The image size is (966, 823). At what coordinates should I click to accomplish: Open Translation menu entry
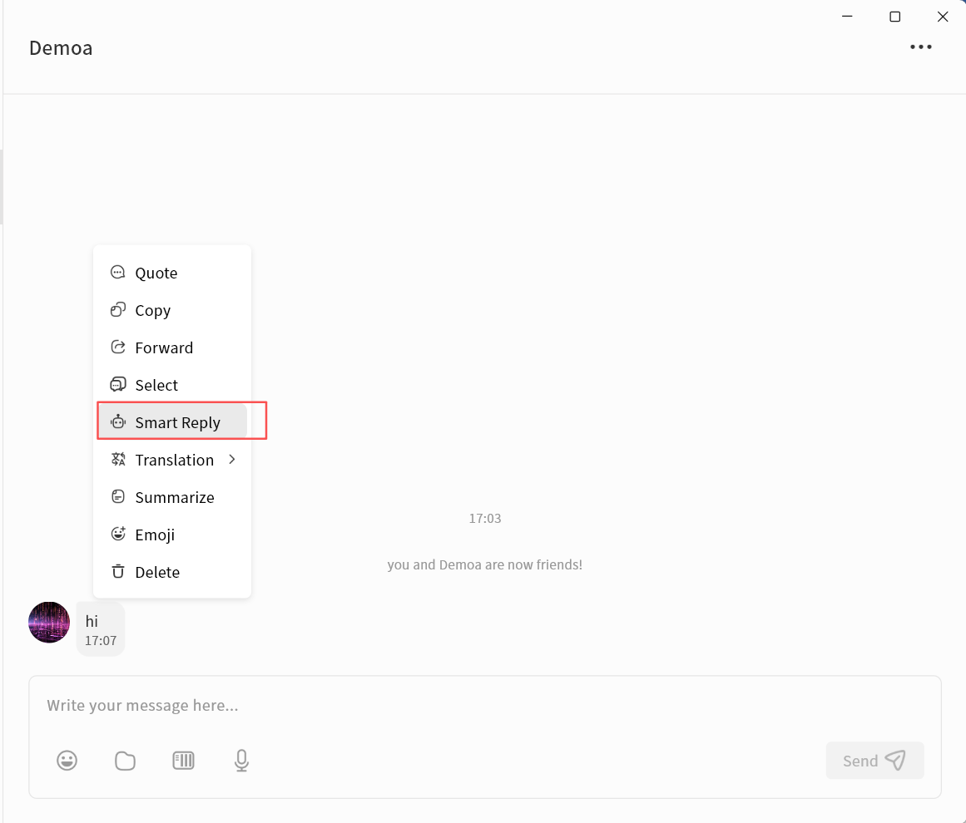[x=174, y=460]
